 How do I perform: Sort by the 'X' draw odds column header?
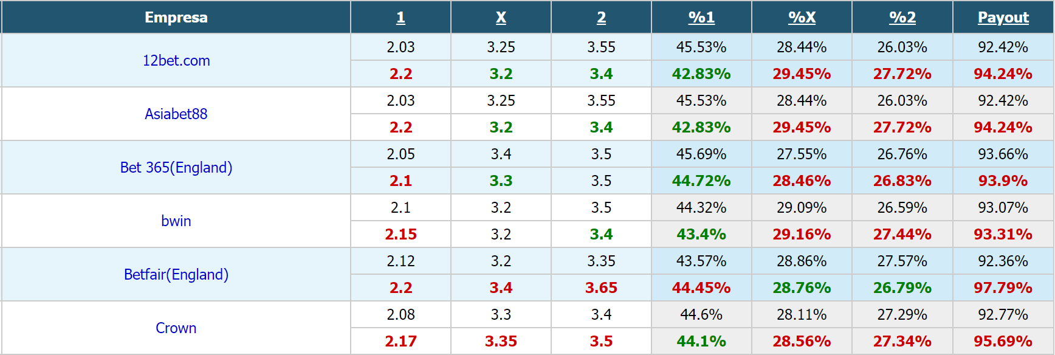click(501, 18)
